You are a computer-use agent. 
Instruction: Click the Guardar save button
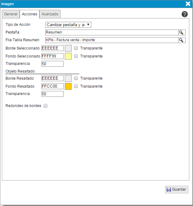176,189
